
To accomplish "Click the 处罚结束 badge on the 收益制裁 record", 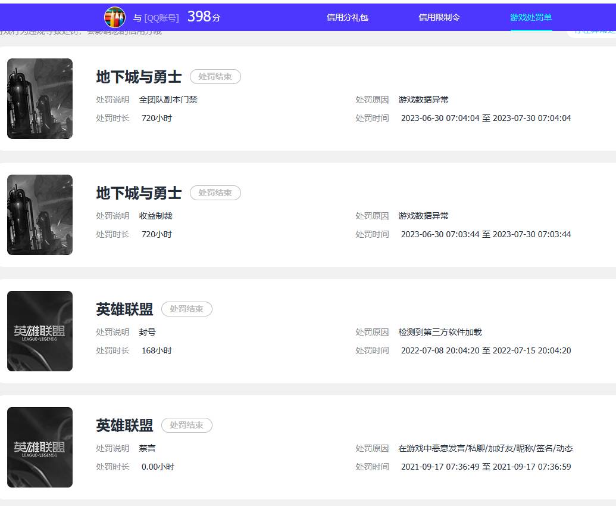I will pyautogui.click(x=215, y=193).
